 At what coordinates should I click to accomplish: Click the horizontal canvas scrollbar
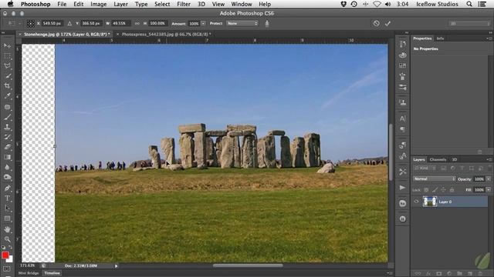click(248, 265)
